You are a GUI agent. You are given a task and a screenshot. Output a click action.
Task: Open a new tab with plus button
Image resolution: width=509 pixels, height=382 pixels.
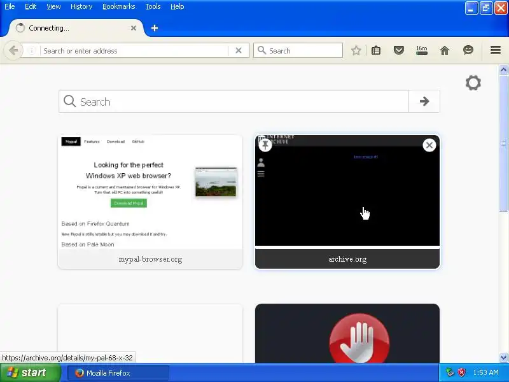point(155,28)
